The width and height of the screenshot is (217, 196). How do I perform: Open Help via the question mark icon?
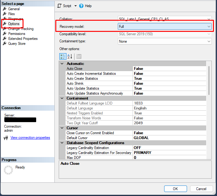click(x=81, y=6)
